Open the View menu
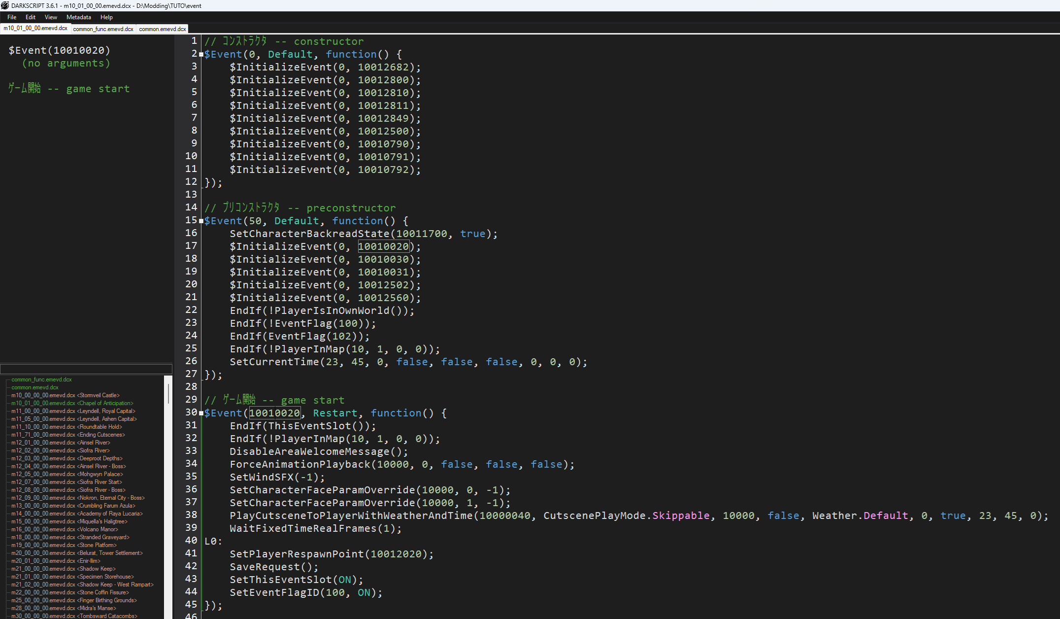Screen dimensions: 1060x619 pyautogui.click(x=51, y=17)
